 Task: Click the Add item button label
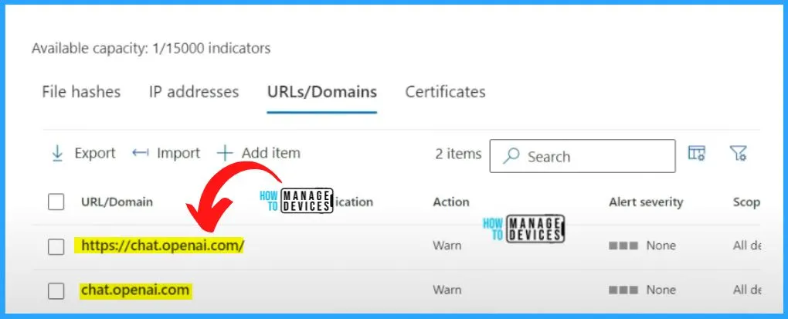click(x=271, y=153)
